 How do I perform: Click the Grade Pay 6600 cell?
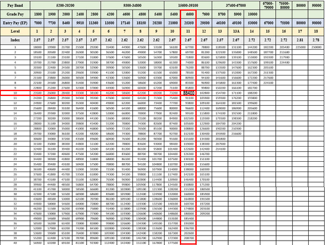point(188,13)
